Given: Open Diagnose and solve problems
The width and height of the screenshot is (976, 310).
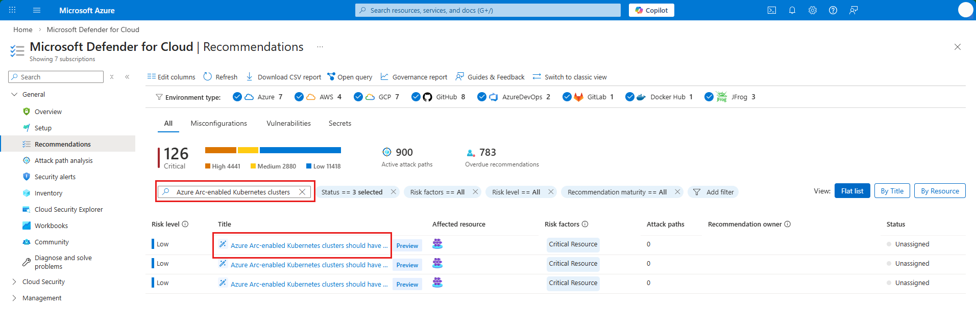Looking at the screenshot, I should pos(63,262).
